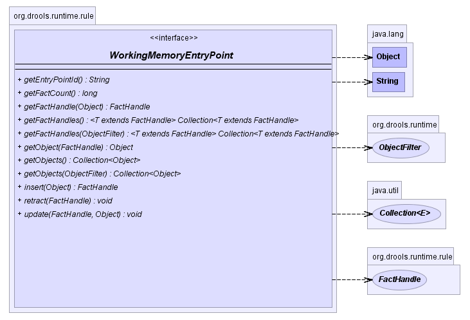Viewport: 470px width, 320px height.
Task: Select the Object class box
Action: tap(388, 57)
